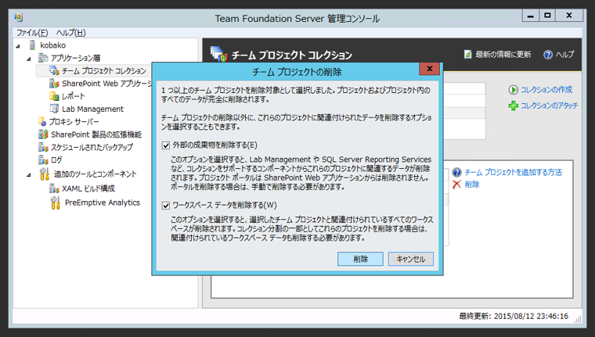Click the レポート folder icon
Screen dimensions: 595x337
click(54, 96)
